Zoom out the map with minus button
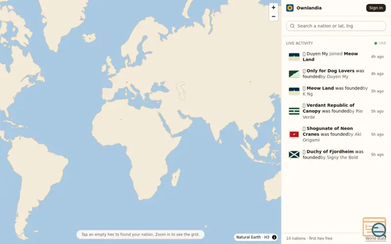This screenshot has height=244, width=391. 273,17
